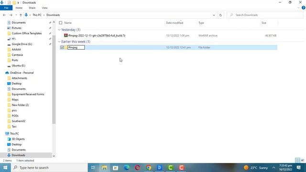This screenshot has height=172, width=306.
Task: Open Google Chrome from taskbar
Action: click(149, 168)
